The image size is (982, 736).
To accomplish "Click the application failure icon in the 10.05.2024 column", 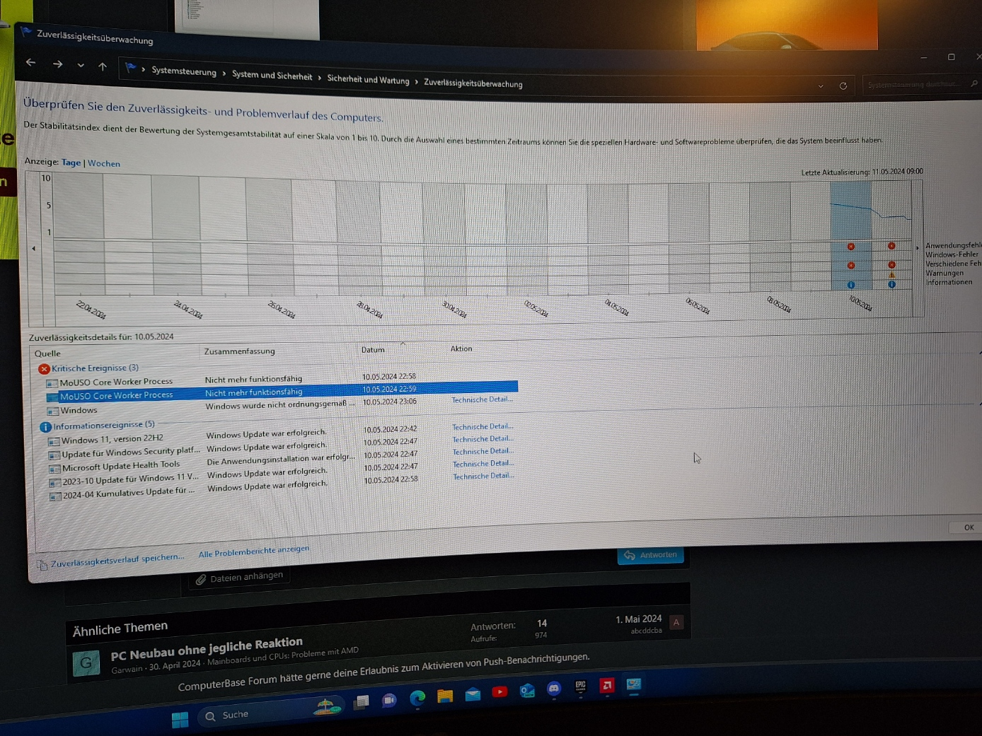I will tap(851, 247).
